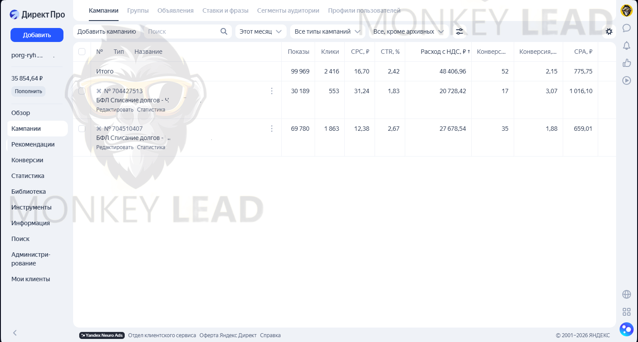Viewport: 638px width, 342px height.
Task: Click the search magnifier icon
Action: point(224,31)
